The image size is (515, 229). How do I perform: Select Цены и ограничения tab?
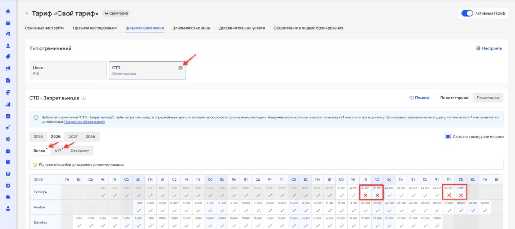click(144, 28)
